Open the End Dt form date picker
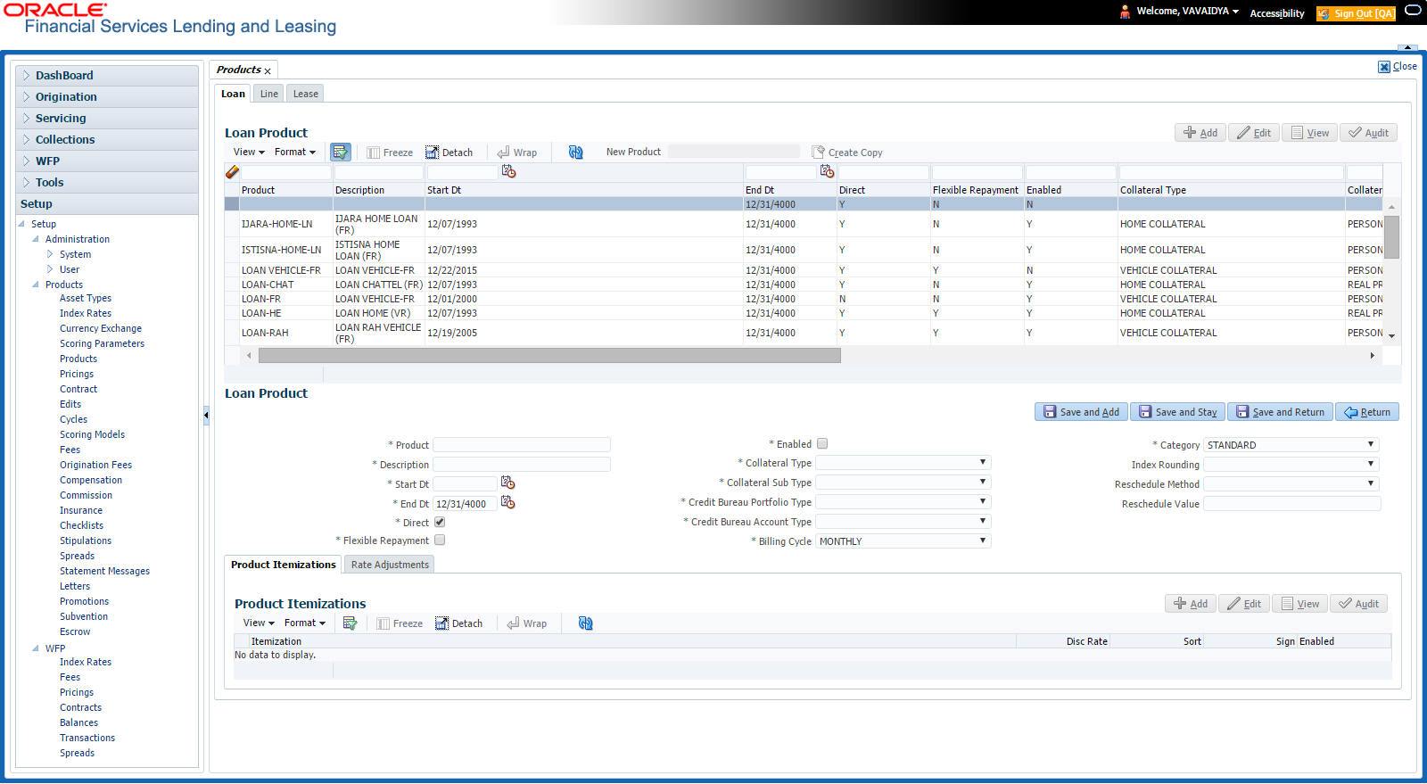Screen dimensions: 1427x784 [507, 502]
